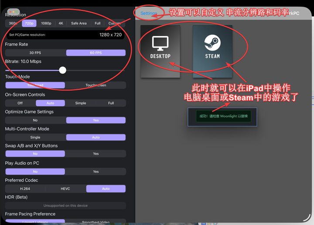314x225 pixels.
Task: Select 360p resolution
Action: click(13, 23)
